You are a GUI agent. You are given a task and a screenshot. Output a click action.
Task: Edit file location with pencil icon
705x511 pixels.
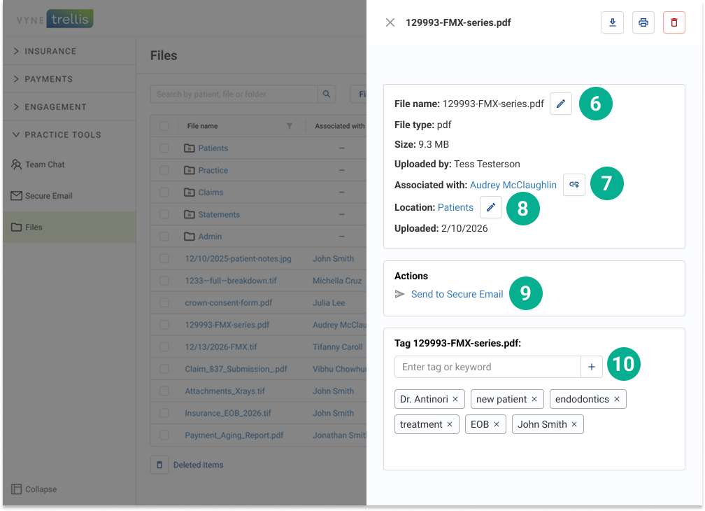[x=490, y=207]
